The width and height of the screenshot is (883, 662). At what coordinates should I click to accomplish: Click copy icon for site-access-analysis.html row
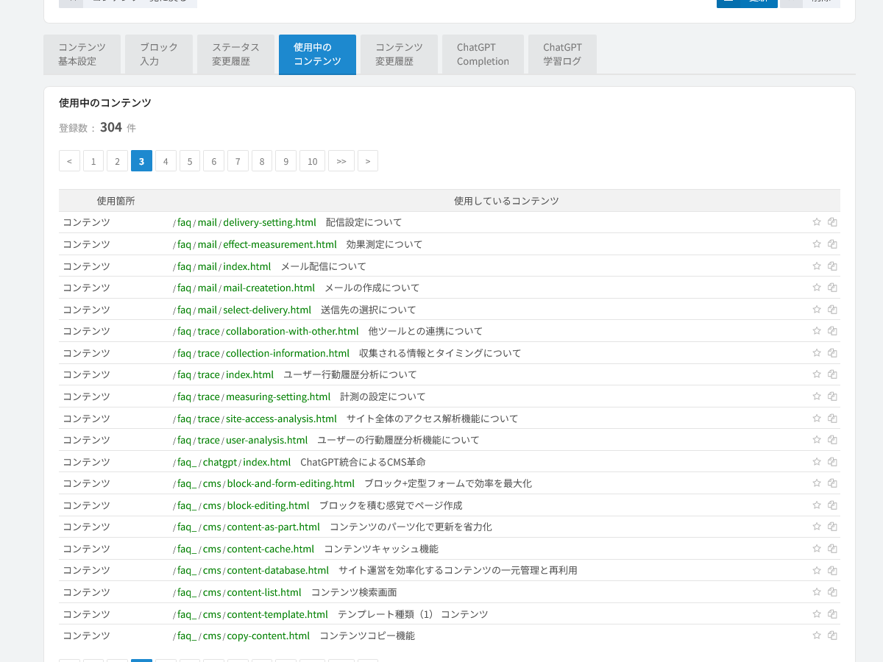[832, 419]
